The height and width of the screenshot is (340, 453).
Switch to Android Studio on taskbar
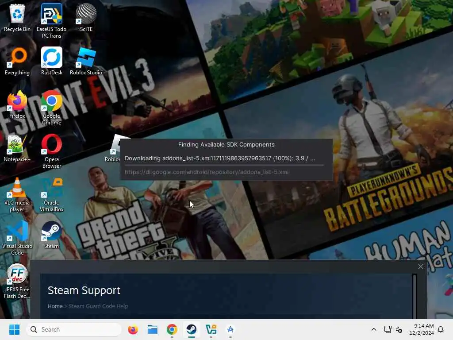[x=230, y=329]
